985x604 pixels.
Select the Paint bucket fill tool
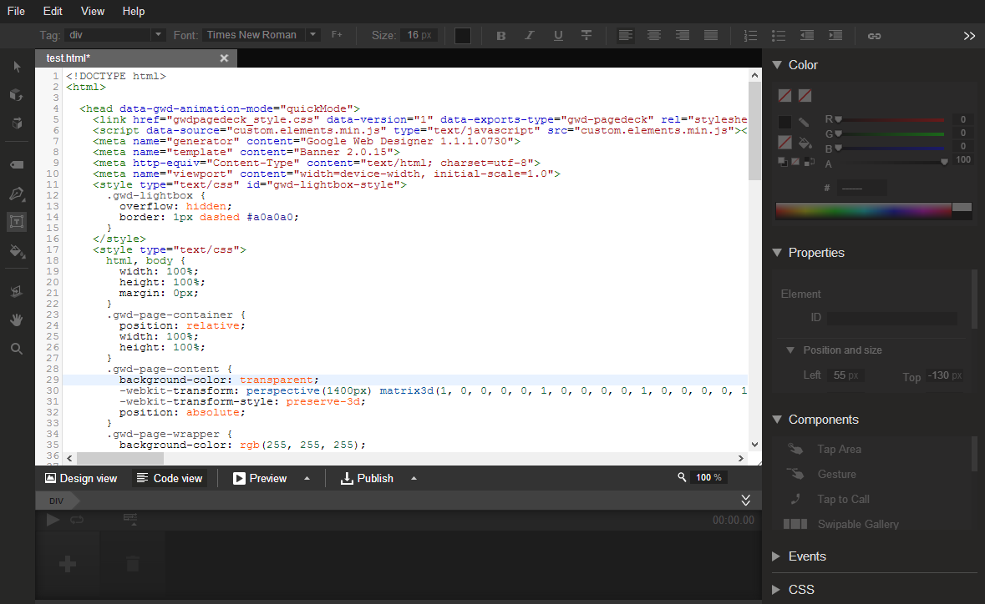pyautogui.click(x=17, y=250)
